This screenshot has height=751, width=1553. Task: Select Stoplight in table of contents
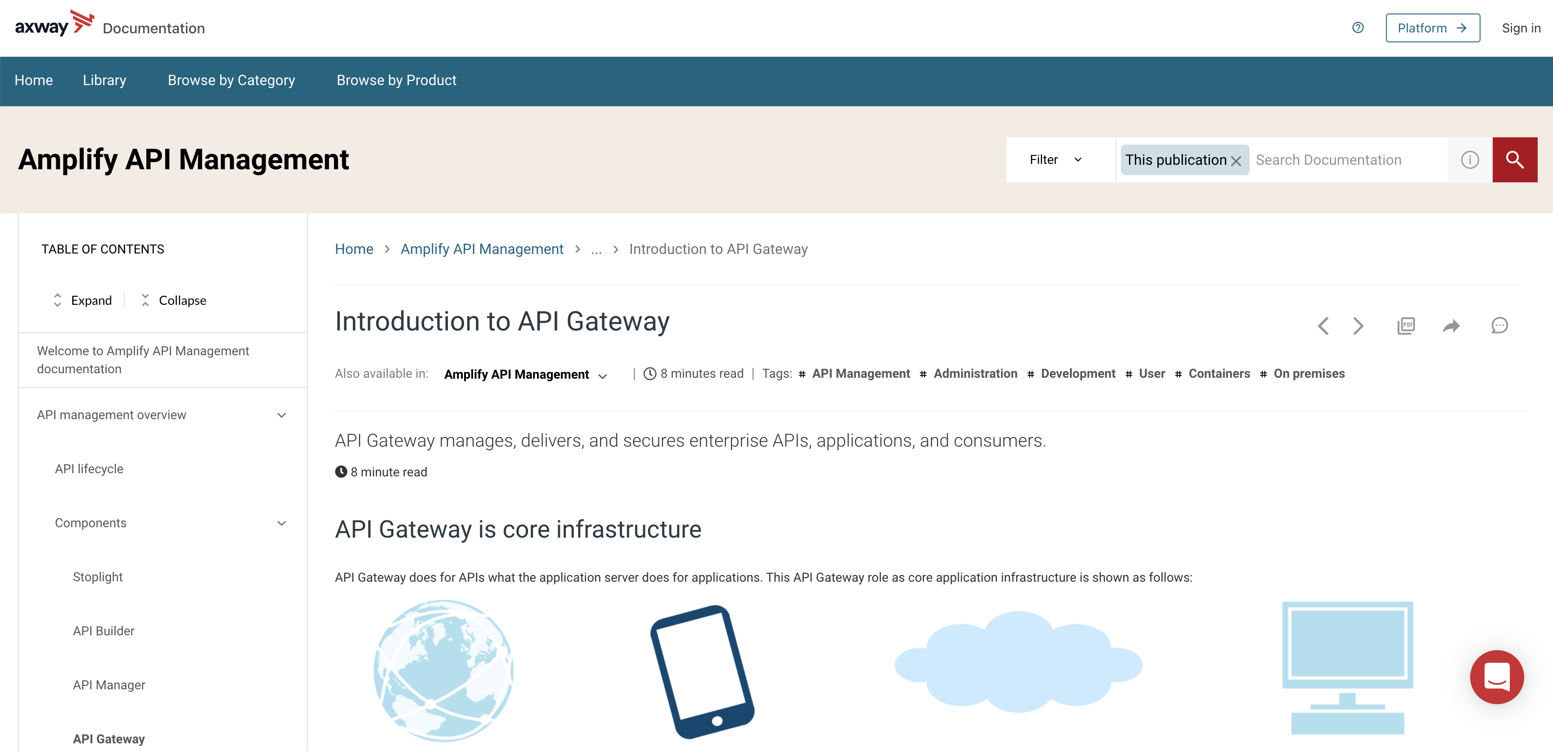98,577
